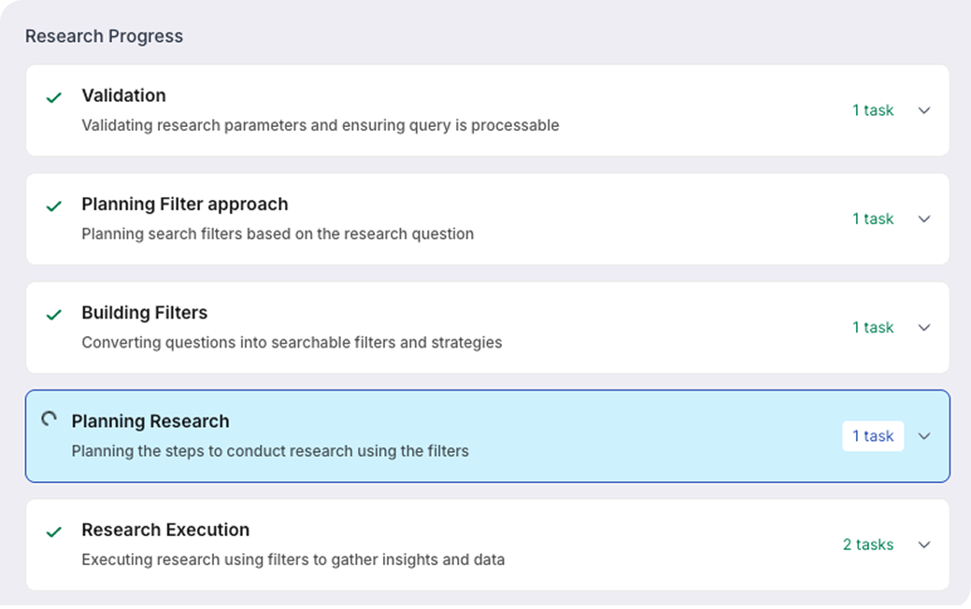Click '1 task' label on Planning Filter approach

coord(873,219)
